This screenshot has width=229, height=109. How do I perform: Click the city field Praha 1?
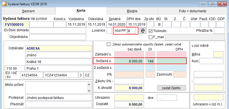(x=58, y=68)
